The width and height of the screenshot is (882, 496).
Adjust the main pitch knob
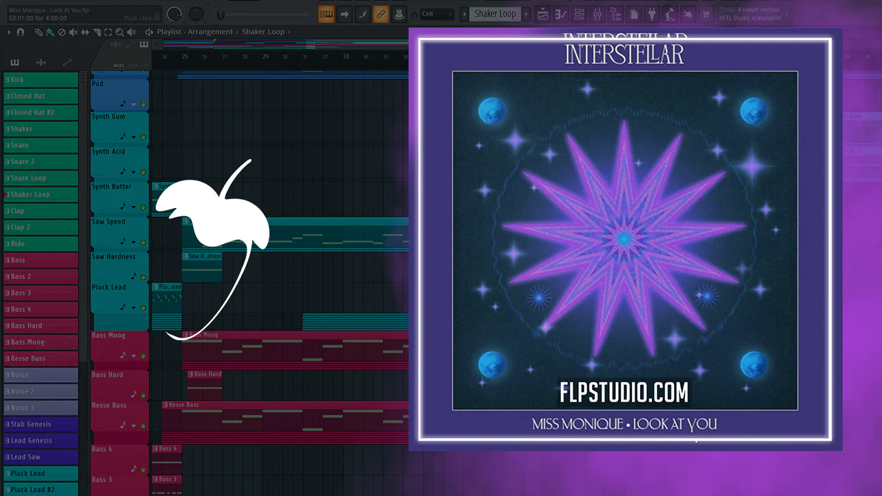pos(196,14)
